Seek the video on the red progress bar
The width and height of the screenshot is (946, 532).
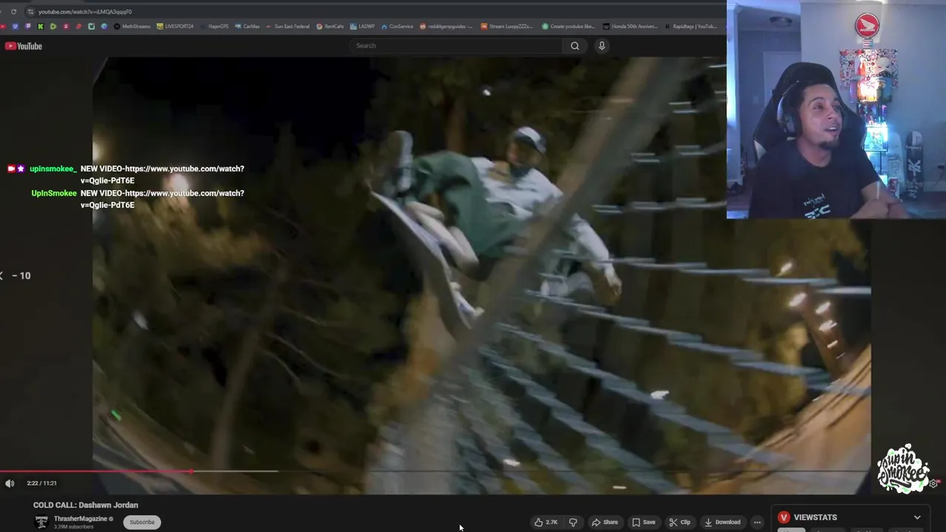pos(96,471)
